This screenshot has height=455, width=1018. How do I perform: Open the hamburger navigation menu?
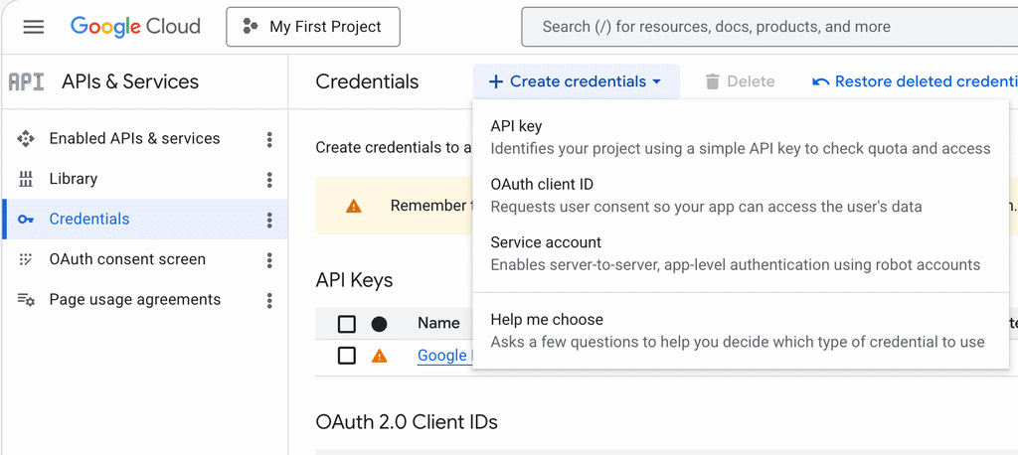[34, 27]
